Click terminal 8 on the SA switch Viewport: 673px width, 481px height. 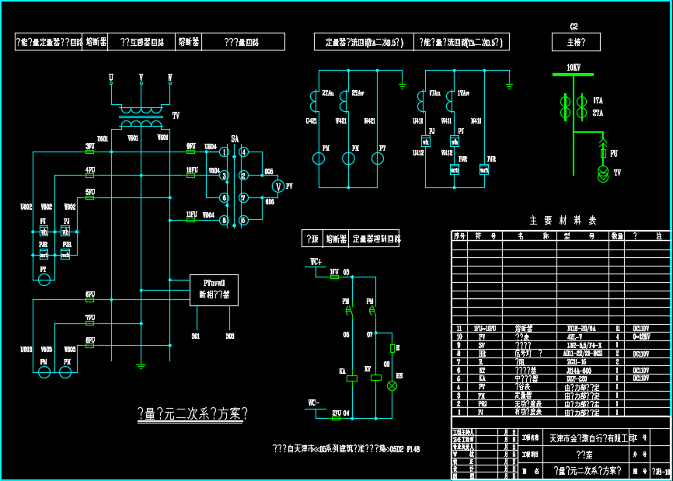pyautogui.click(x=224, y=220)
